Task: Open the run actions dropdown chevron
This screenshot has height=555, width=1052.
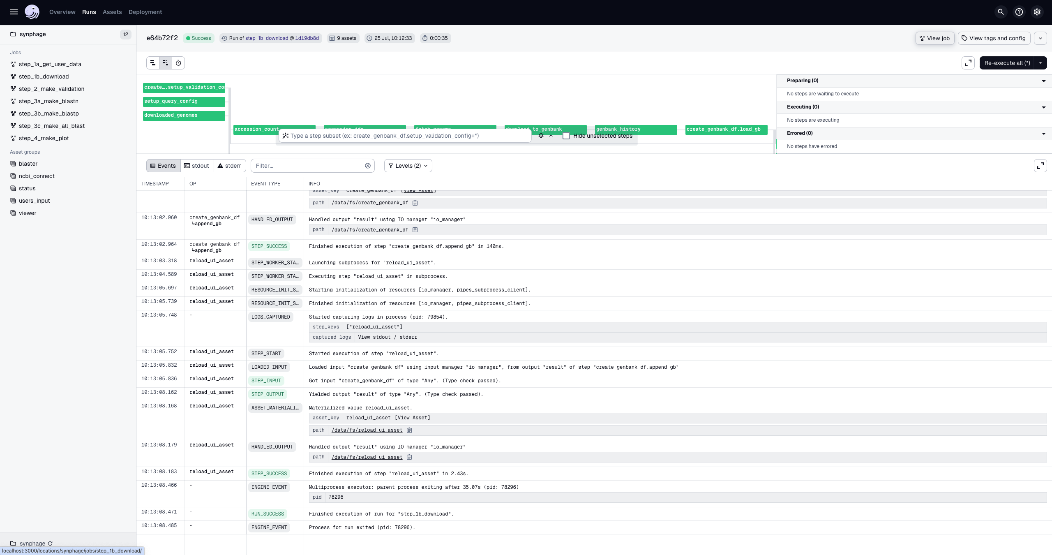Action: pos(1040,38)
